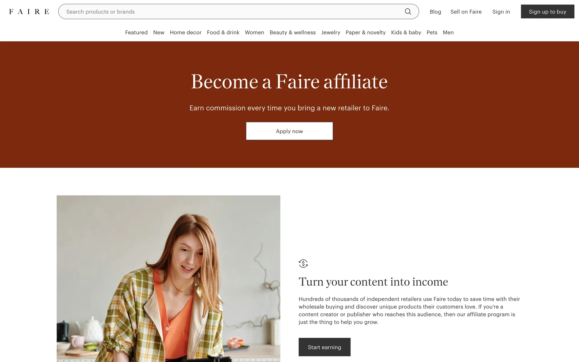Open the Featured category

pos(136,32)
